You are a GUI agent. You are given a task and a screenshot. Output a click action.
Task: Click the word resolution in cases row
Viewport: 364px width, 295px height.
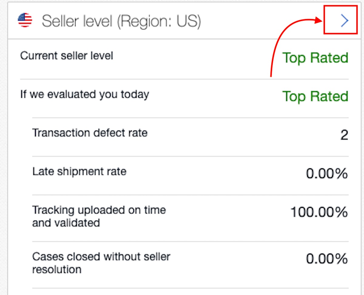[57, 269]
